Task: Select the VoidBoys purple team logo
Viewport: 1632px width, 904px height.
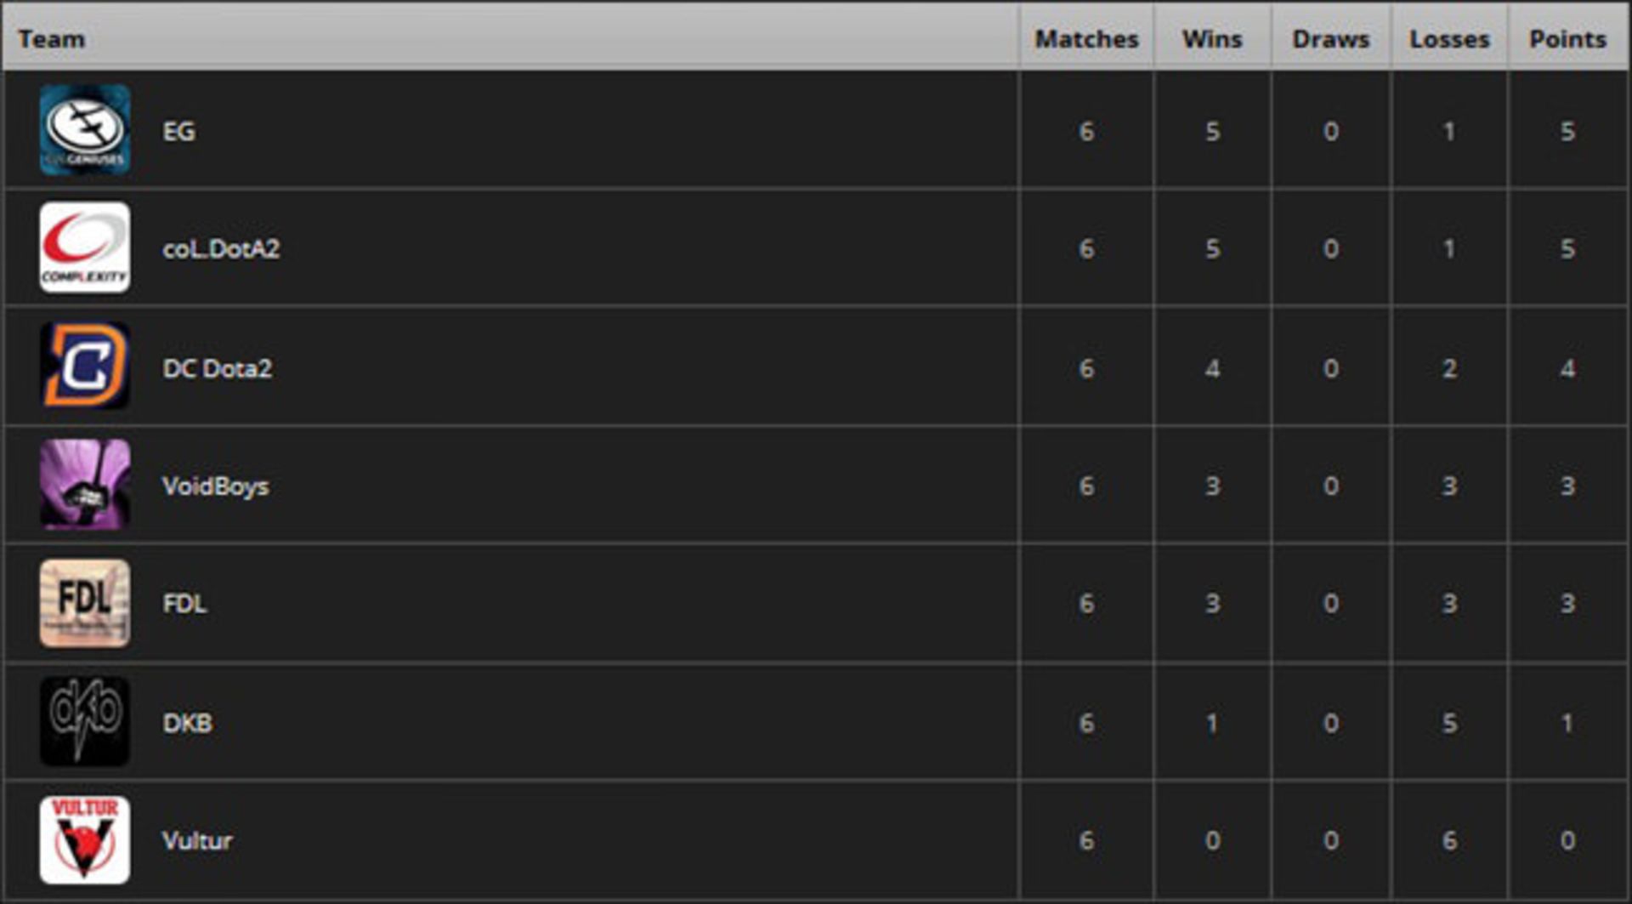Action: click(85, 484)
